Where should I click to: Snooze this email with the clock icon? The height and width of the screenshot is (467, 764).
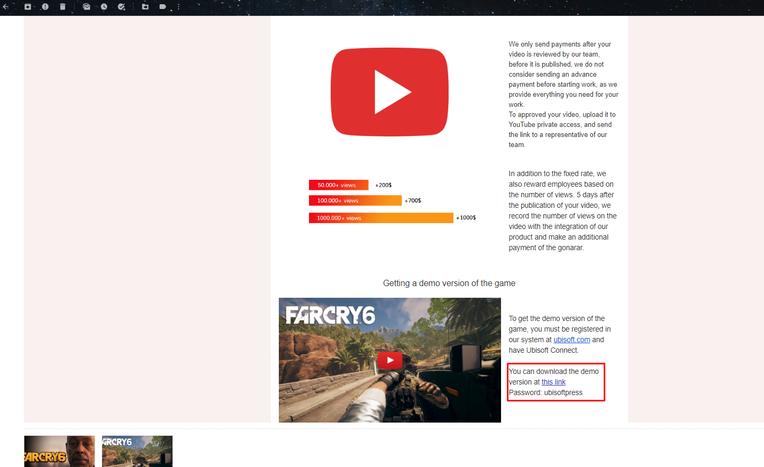click(x=104, y=7)
